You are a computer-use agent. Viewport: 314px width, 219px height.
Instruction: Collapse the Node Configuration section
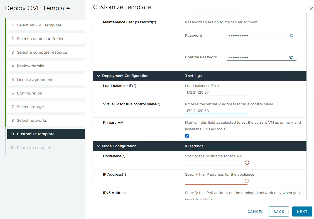click(x=98, y=146)
